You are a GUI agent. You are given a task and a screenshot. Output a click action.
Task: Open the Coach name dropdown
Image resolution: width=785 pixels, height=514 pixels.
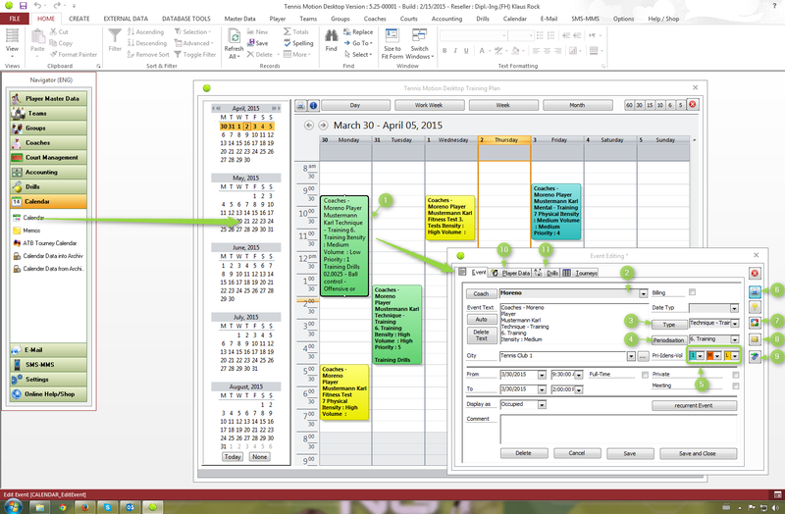(643, 293)
